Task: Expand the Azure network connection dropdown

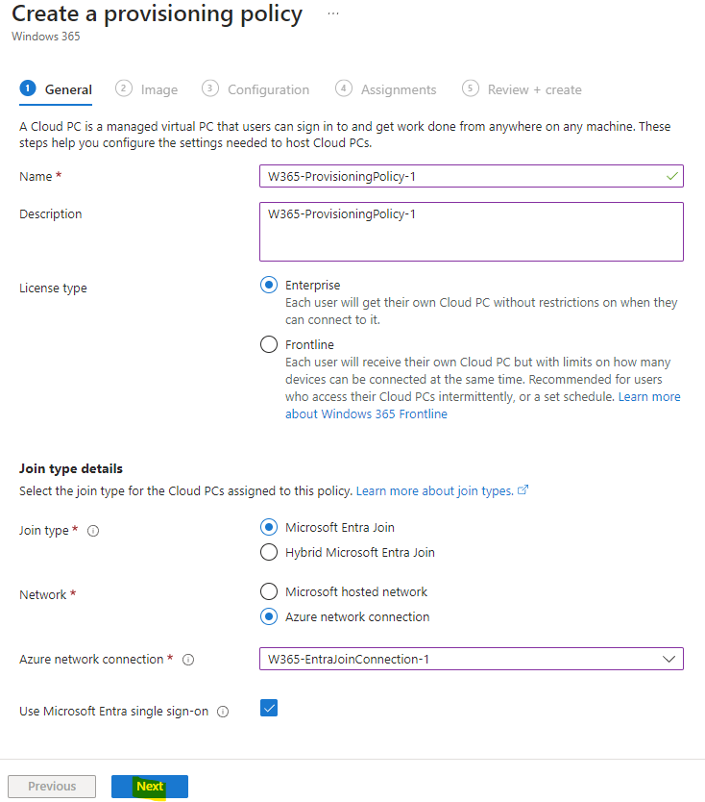Action: pyautogui.click(x=471, y=659)
